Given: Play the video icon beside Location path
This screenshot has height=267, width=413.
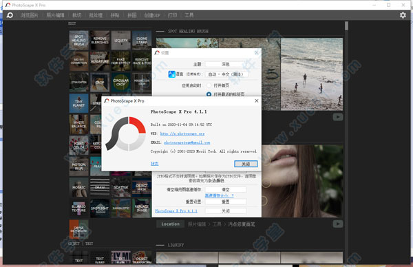Looking at the screenshot, I should point(338,224).
